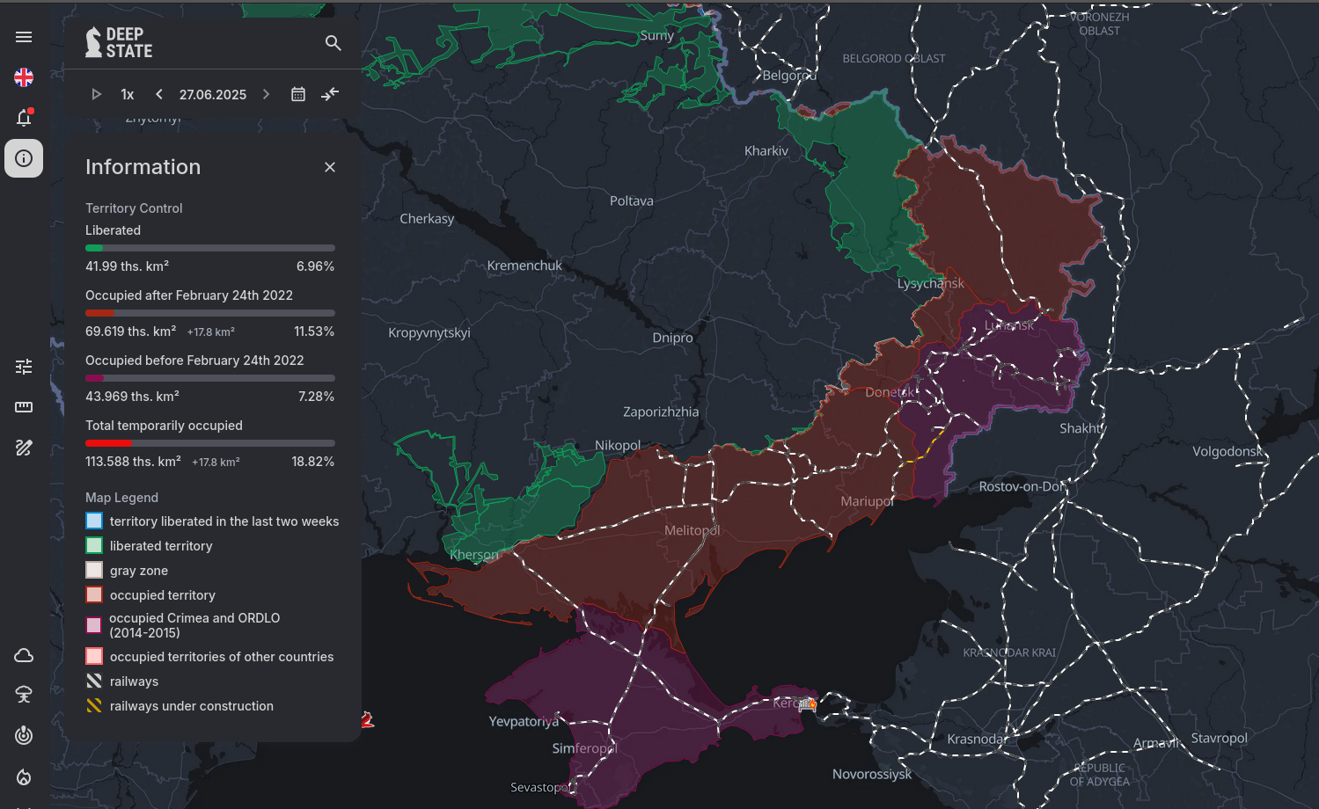The width and height of the screenshot is (1319, 809).
Task: Click Volgodonsk label on map
Action: point(1227,451)
